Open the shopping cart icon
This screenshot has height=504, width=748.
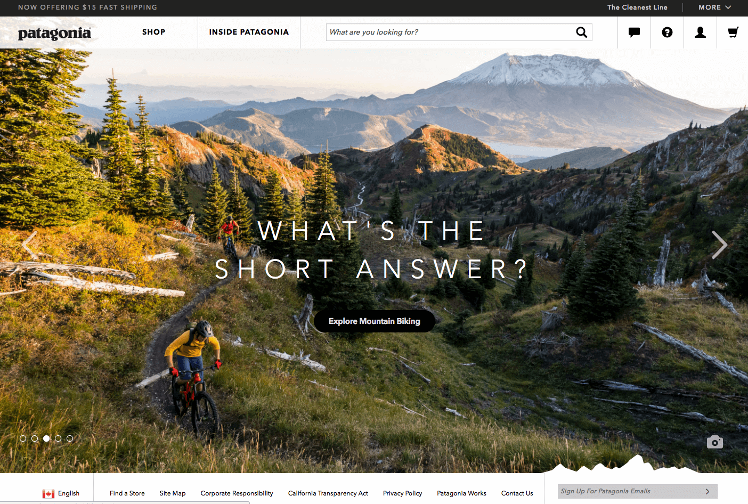[733, 32]
